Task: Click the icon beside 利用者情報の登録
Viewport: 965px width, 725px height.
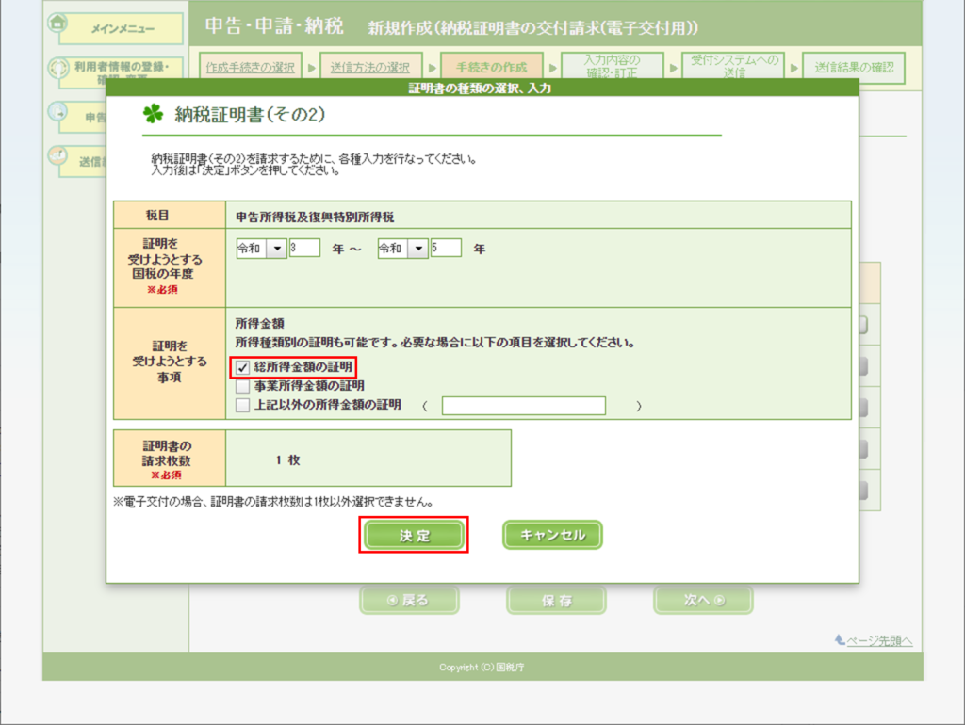Action: pos(57,67)
